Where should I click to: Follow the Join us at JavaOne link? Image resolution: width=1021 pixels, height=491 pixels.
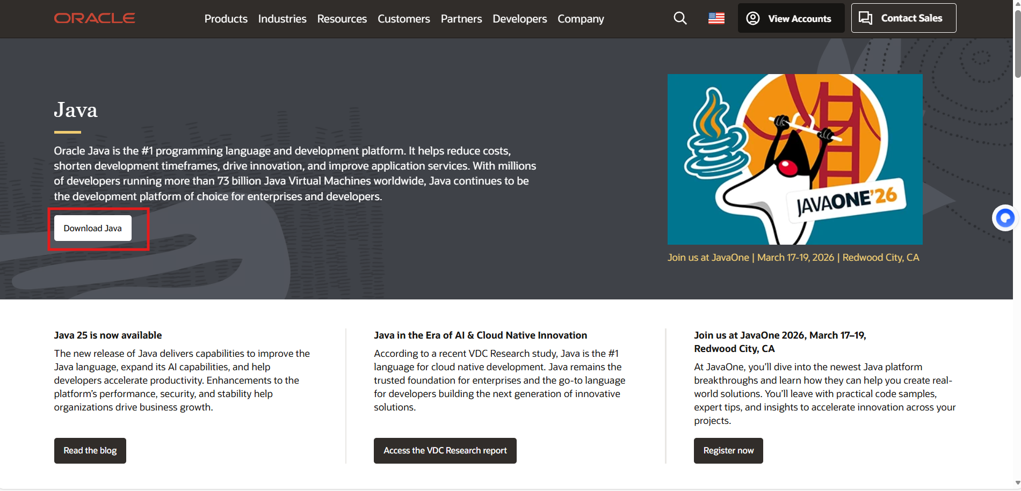click(793, 258)
